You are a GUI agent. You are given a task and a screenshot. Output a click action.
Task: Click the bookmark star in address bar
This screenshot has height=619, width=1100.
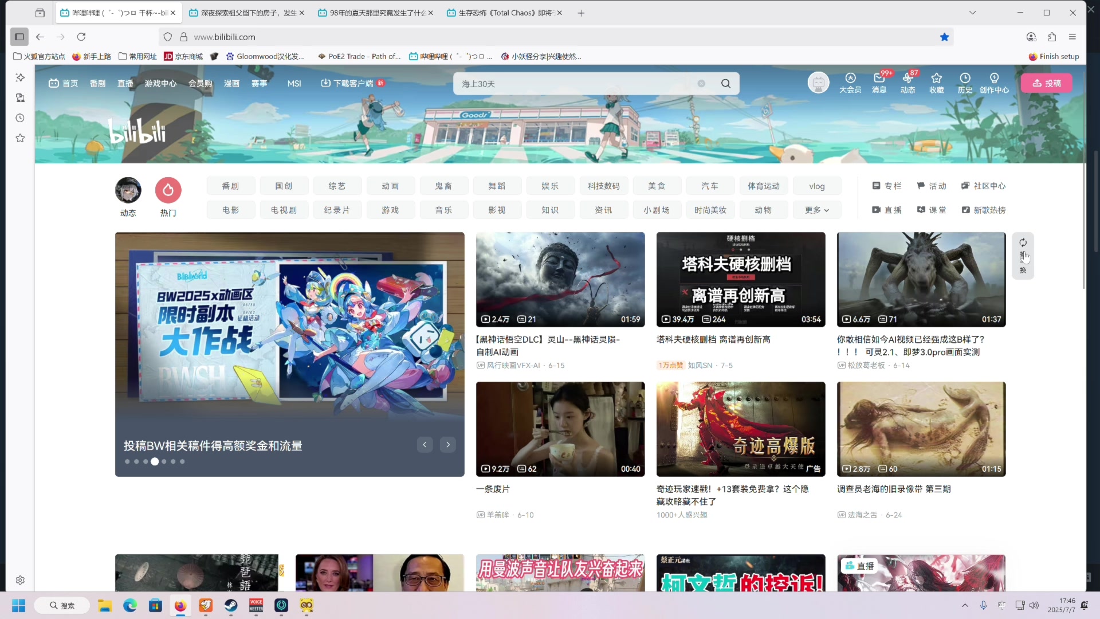944,37
